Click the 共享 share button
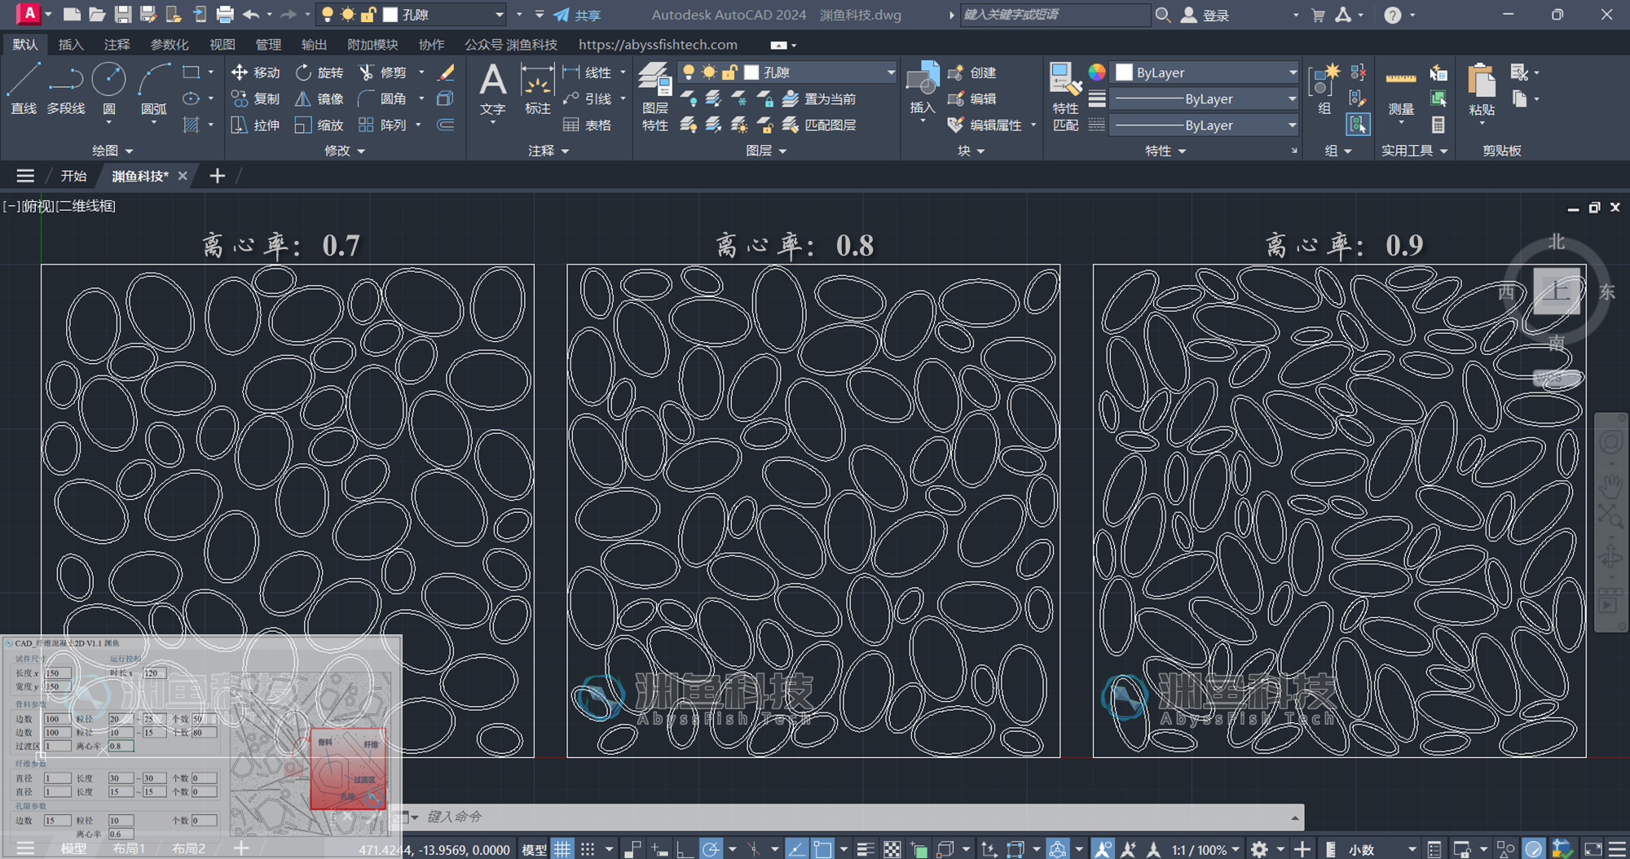 [x=578, y=15]
